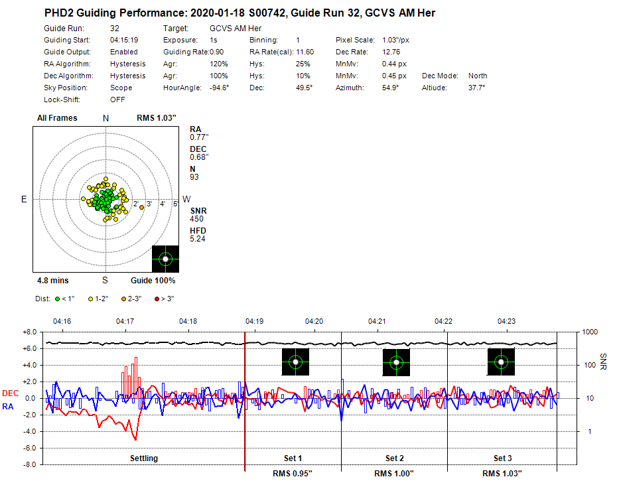Click the orange '2-3"' legend dot
Image resolution: width=617 pixels, height=483 pixels.
click(123, 299)
